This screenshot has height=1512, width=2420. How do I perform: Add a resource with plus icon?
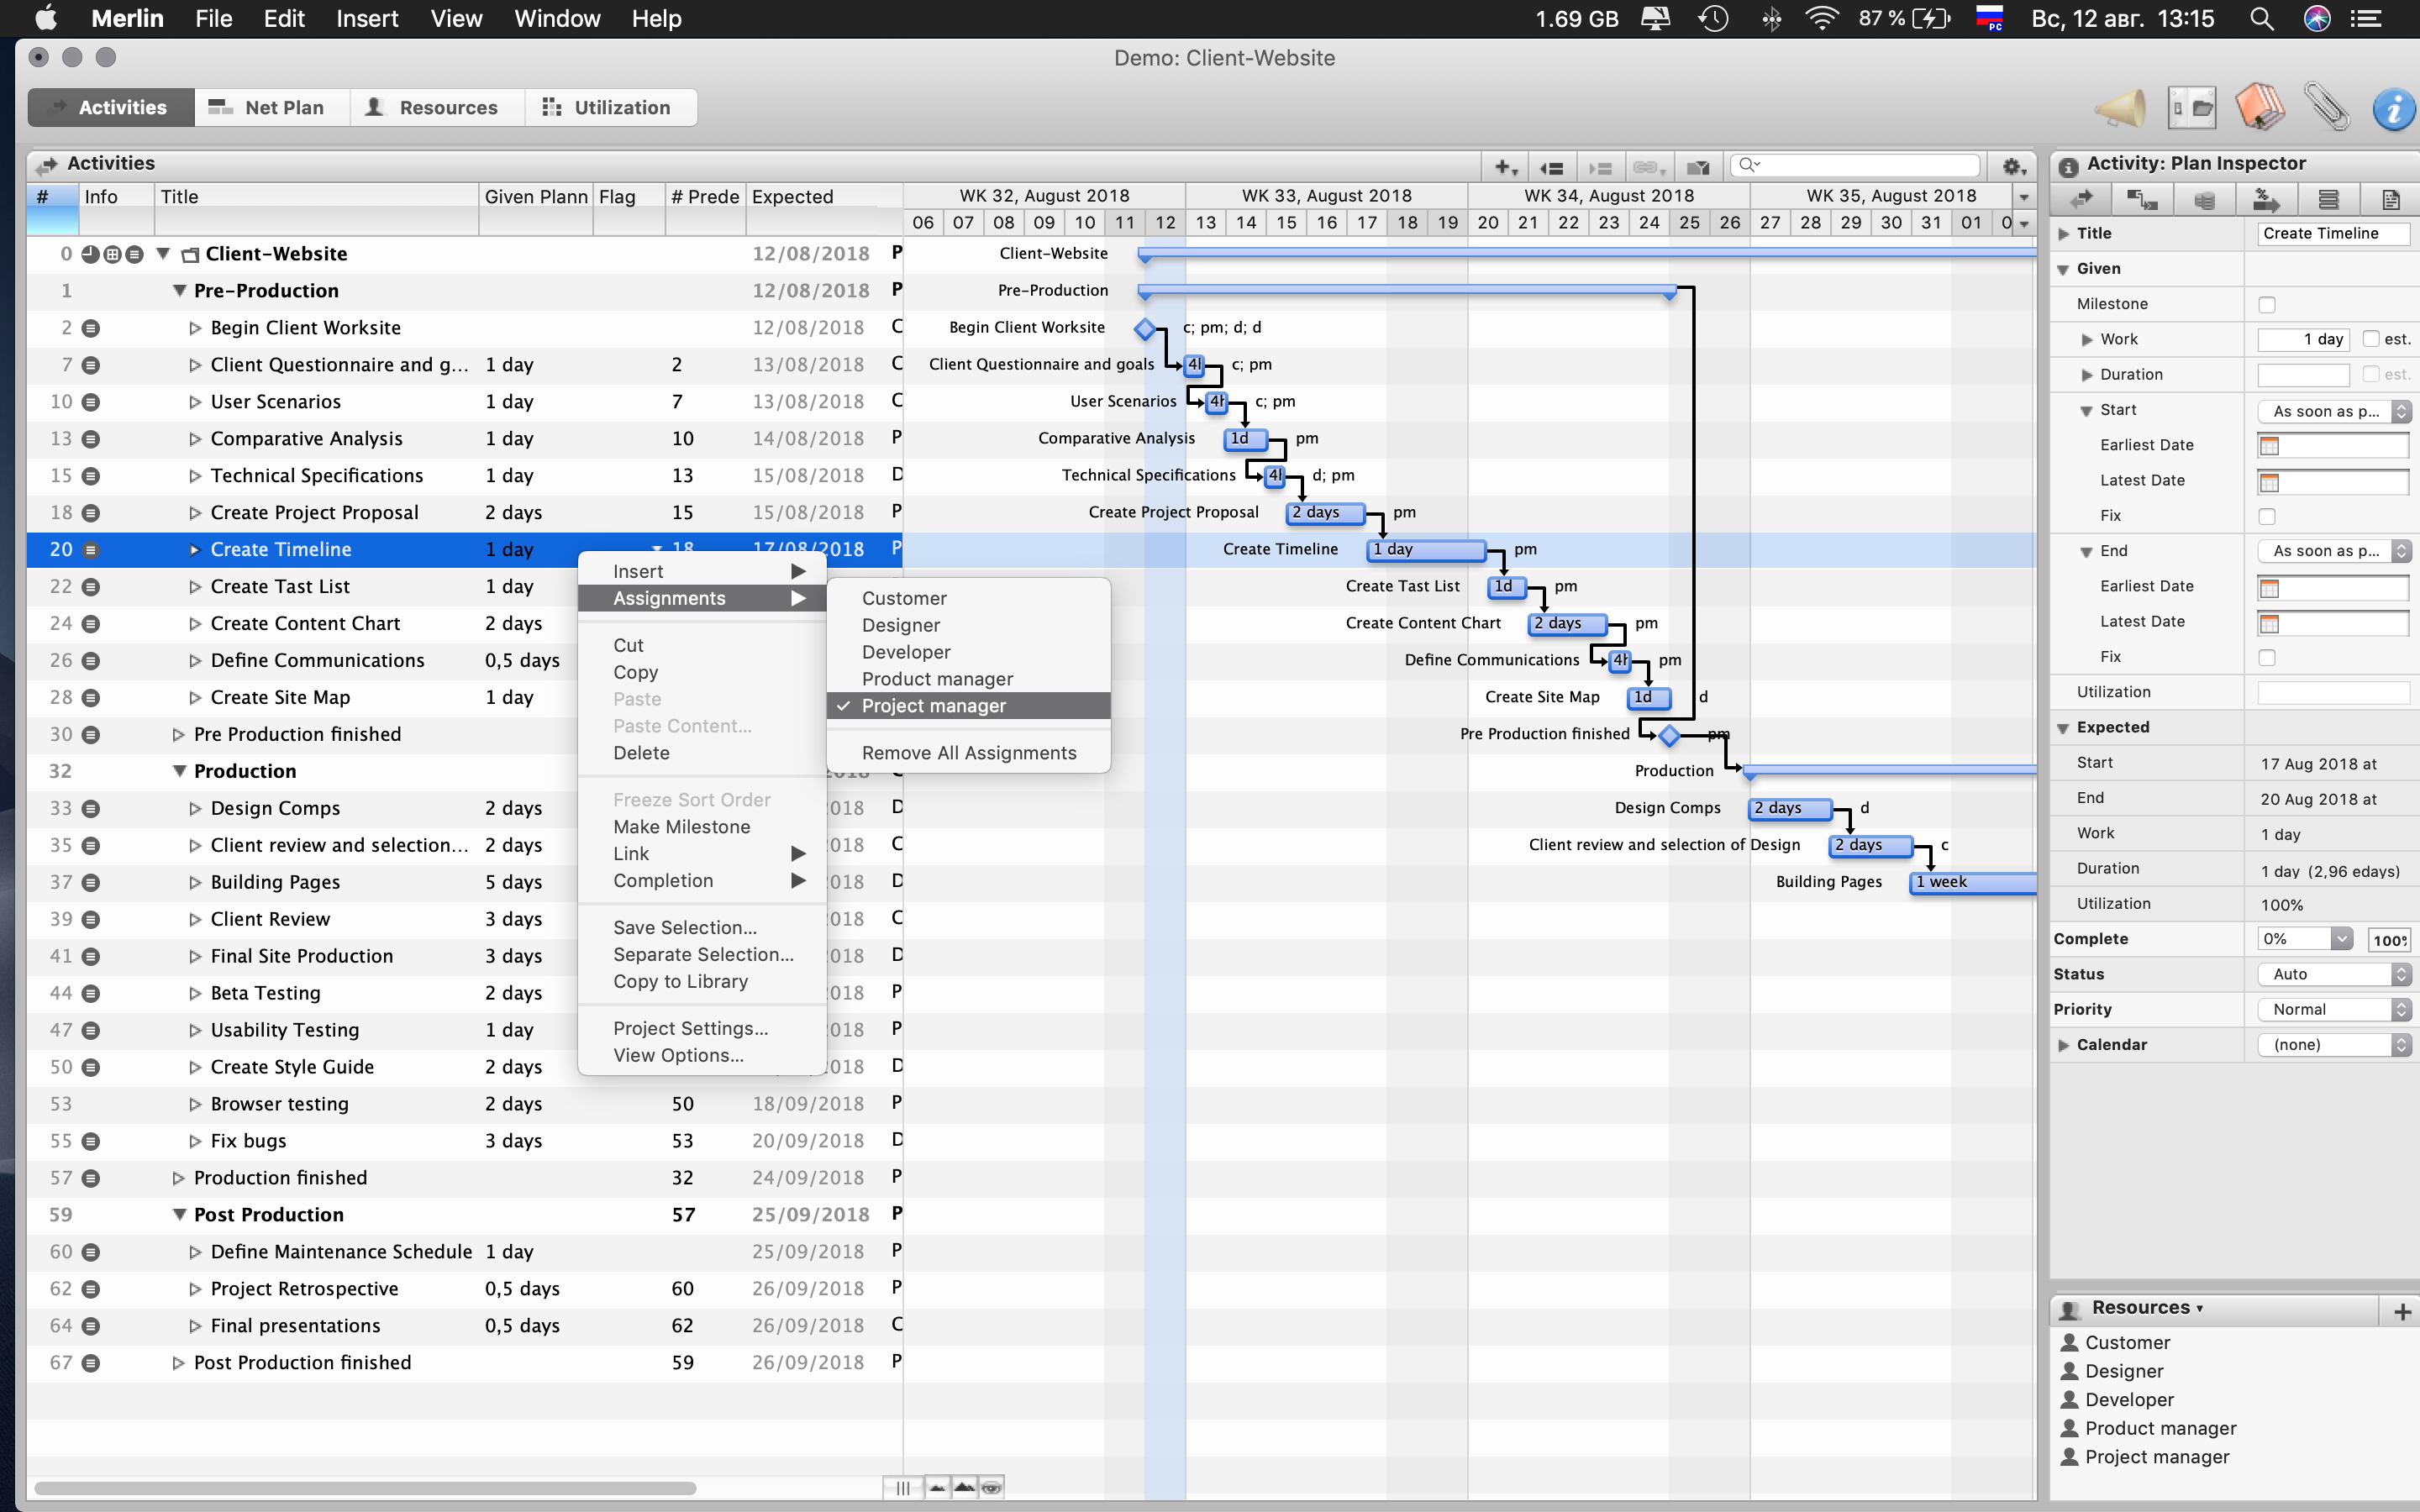(x=2402, y=1312)
